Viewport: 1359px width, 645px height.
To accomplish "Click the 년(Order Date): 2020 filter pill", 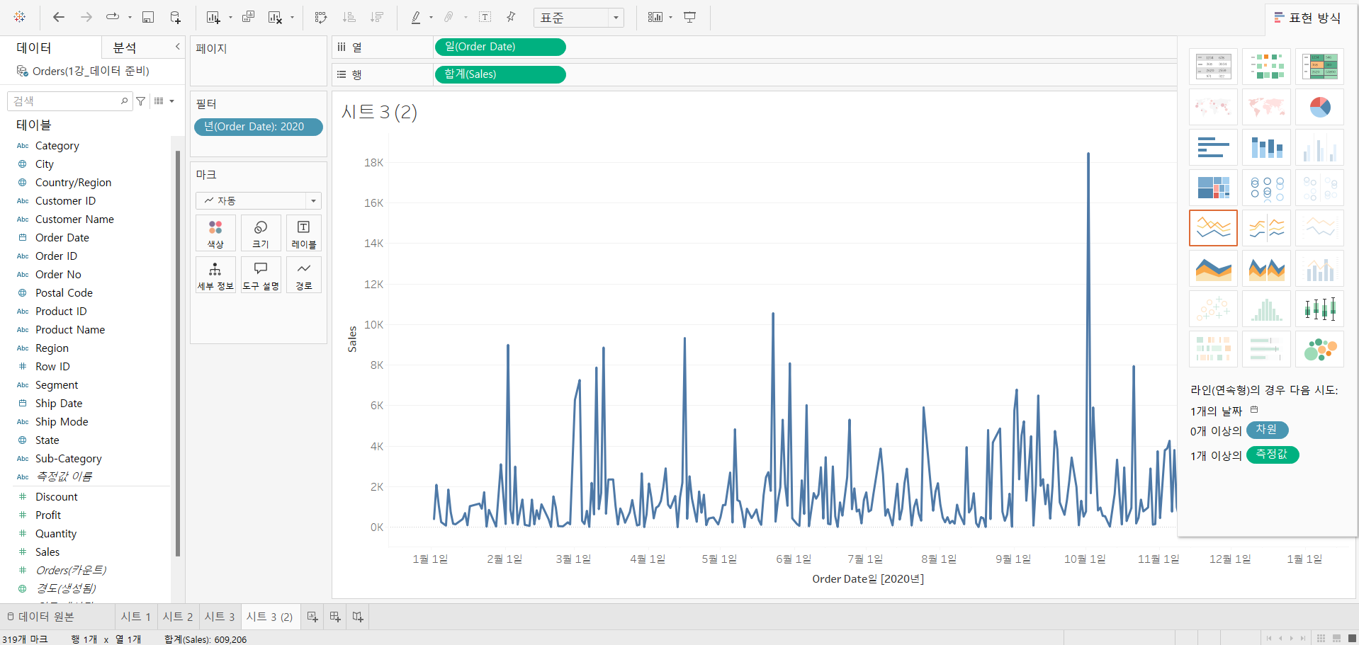I will point(259,127).
